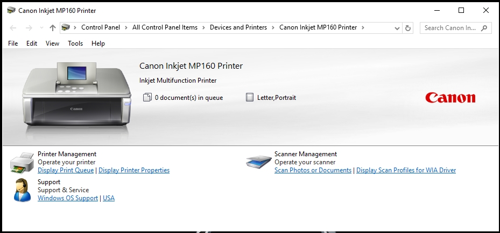This screenshot has height=233, width=500.
Task: Open the Help menu
Action: tap(98, 43)
